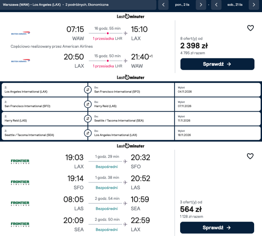Click Sprawdź button for 564 zł offer
Screen dimensions: 262x236
pos(217,227)
